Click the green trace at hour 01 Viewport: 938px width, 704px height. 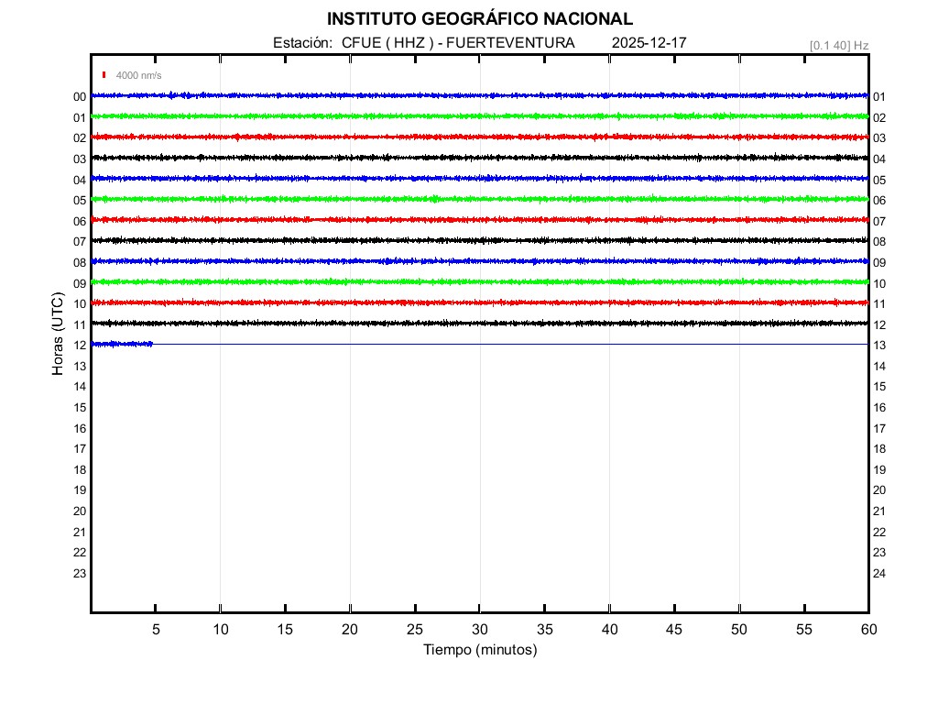(x=479, y=116)
